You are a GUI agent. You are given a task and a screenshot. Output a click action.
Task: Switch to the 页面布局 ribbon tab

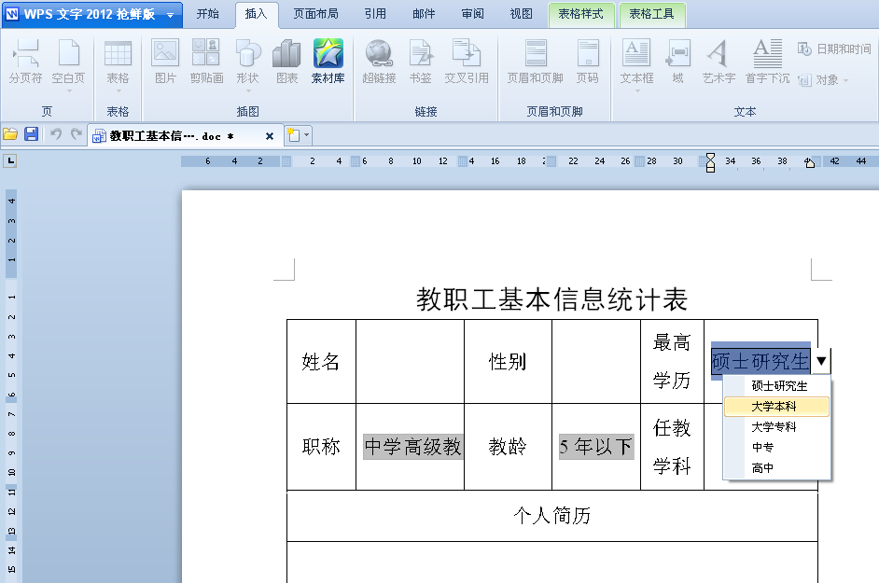315,14
